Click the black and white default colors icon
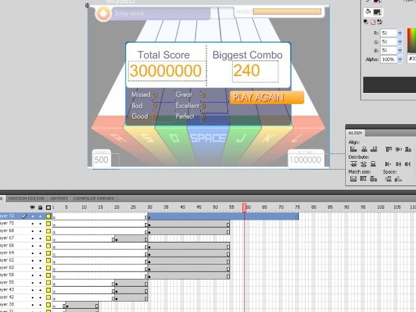 point(366,21)
